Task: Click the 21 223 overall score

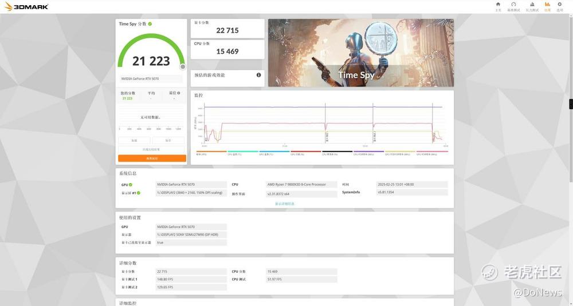Action: (x=151, y=61)
